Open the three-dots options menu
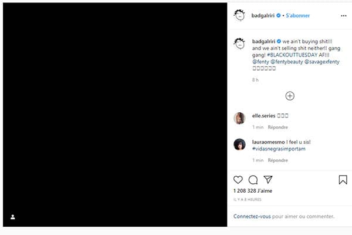Screen dimensions: 352x235 point(343,16)
